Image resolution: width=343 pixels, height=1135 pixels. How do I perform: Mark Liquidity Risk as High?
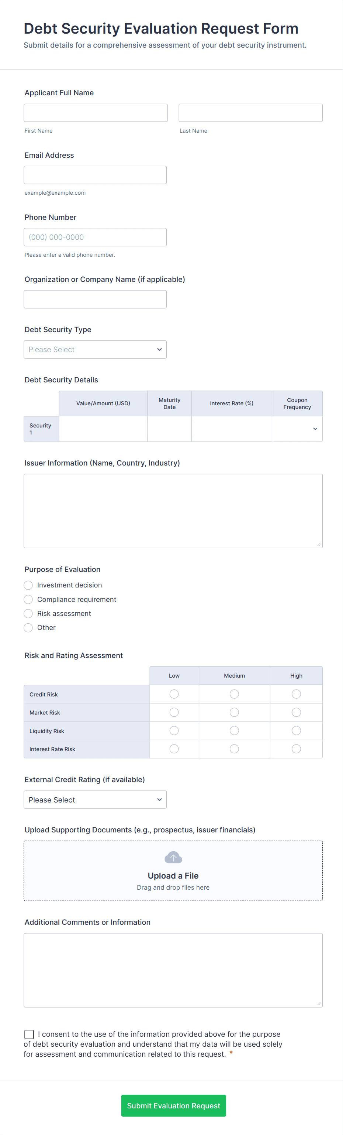click(297, 730)
